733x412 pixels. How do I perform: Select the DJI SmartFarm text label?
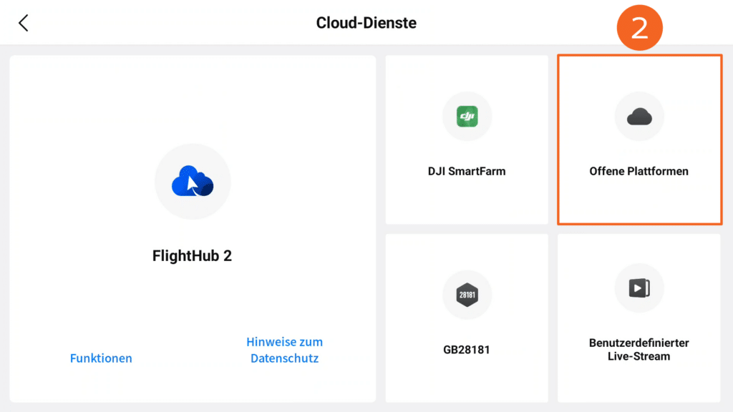[467, 171]
